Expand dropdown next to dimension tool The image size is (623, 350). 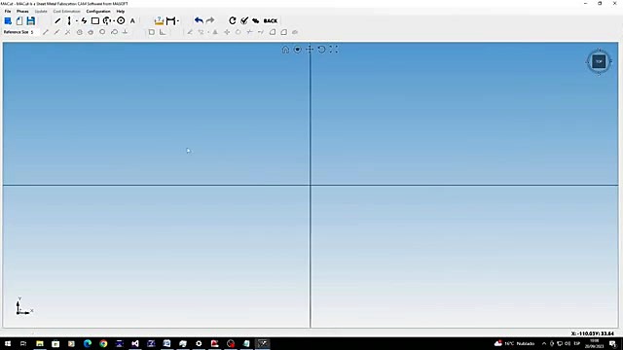point(177,21)
